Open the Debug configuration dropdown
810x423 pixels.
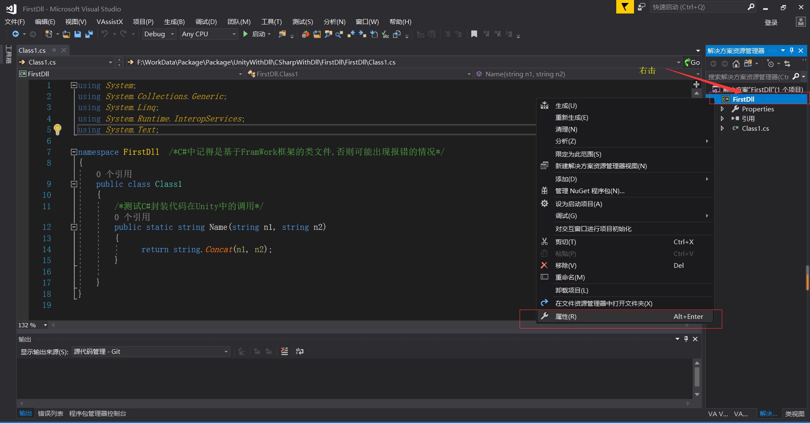tap(159, 34)
